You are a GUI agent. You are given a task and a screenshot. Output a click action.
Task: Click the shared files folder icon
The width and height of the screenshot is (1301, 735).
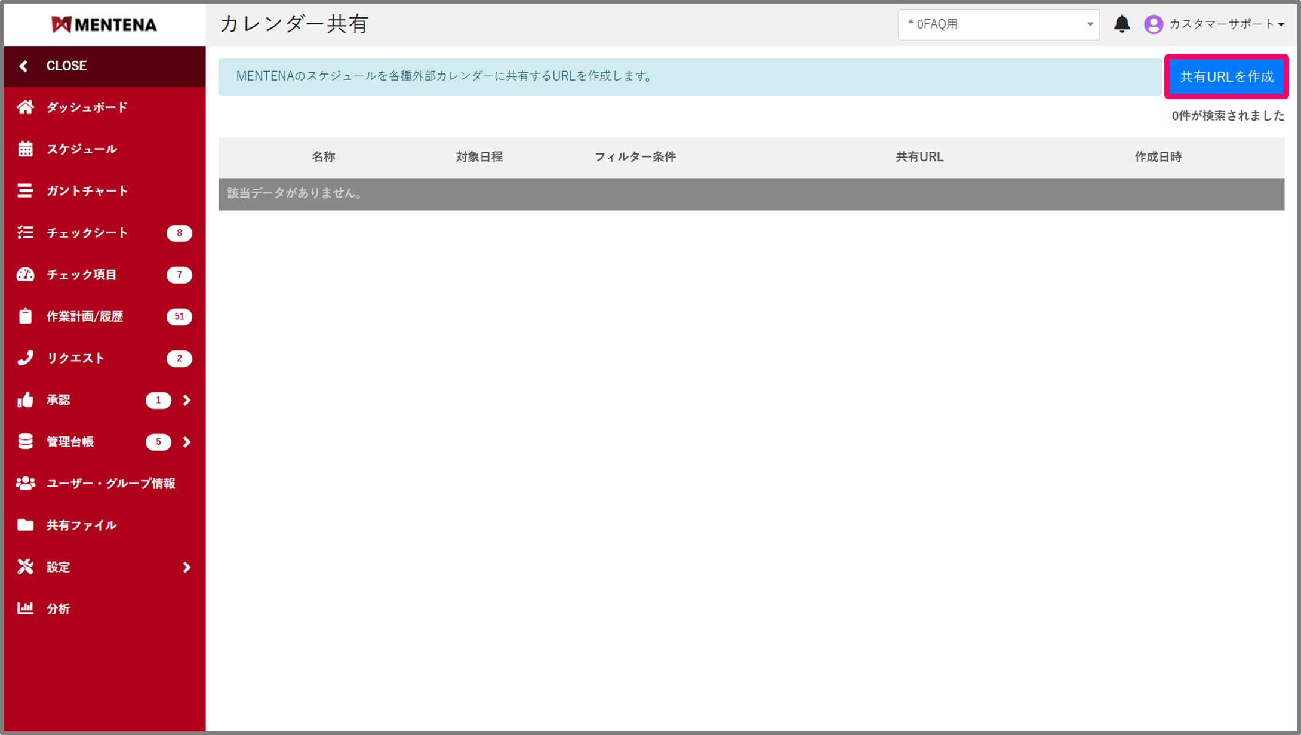(x=25, y=525)
